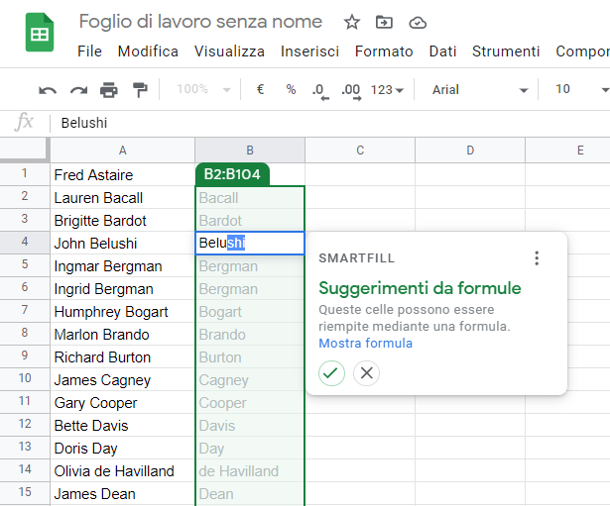Open the Arial font dropdown
This screenshot has width=610, height=506.
(x=480, y=90)
